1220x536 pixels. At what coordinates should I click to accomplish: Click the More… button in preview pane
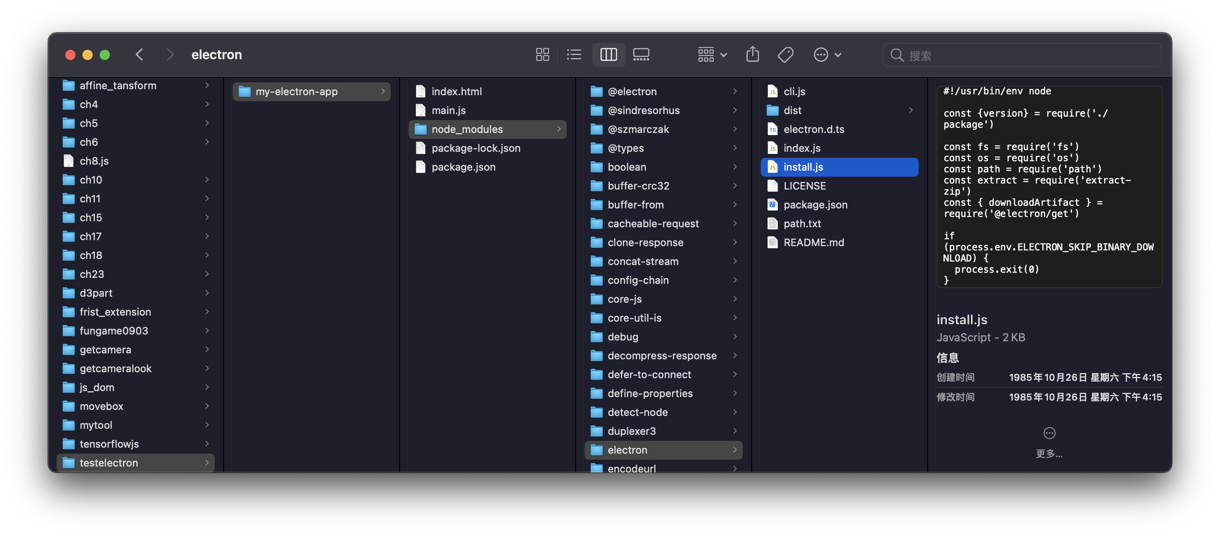(1049, 442)
